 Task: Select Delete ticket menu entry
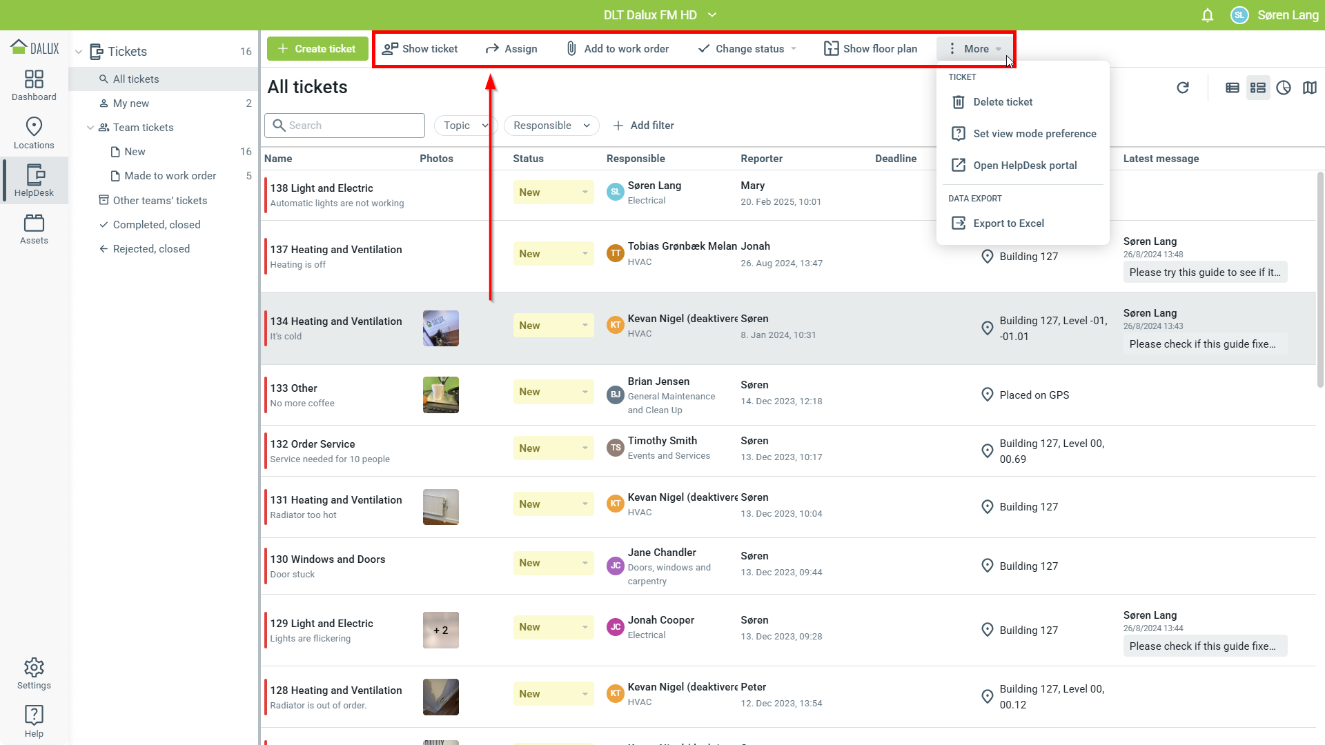1002,102
